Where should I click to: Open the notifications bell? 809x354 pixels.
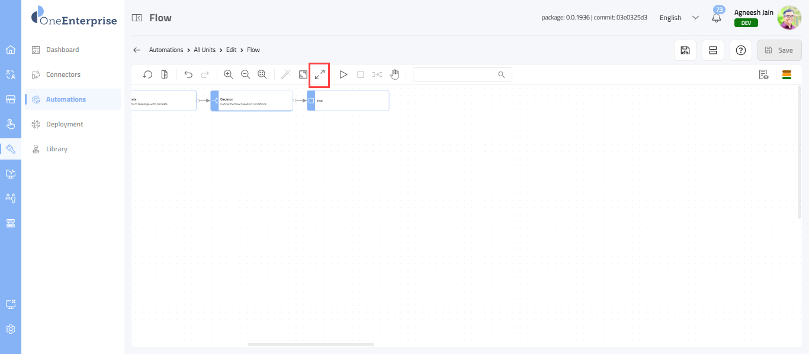[x=717, y=18]
